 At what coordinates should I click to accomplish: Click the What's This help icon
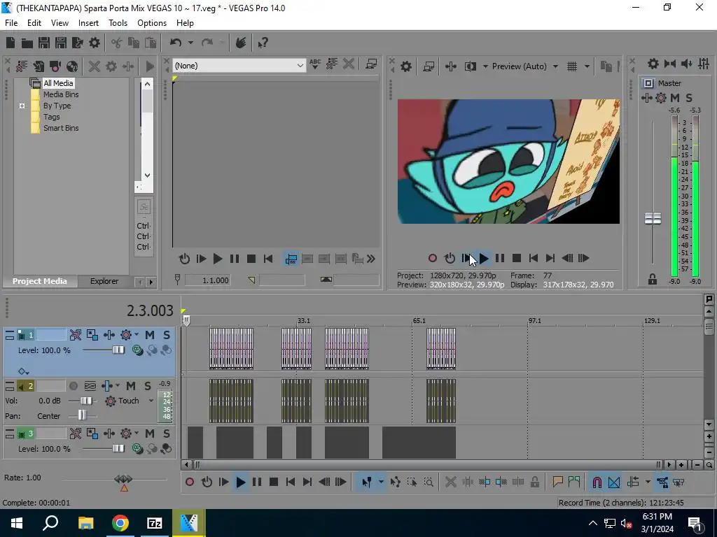coord(263,43)
